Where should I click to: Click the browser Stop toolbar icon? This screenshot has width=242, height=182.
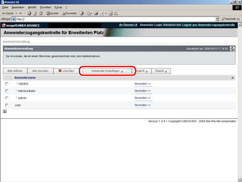(29, 13)
